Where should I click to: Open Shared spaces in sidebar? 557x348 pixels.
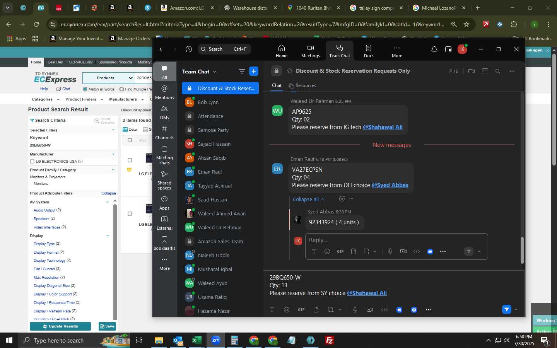click(164, 180)
